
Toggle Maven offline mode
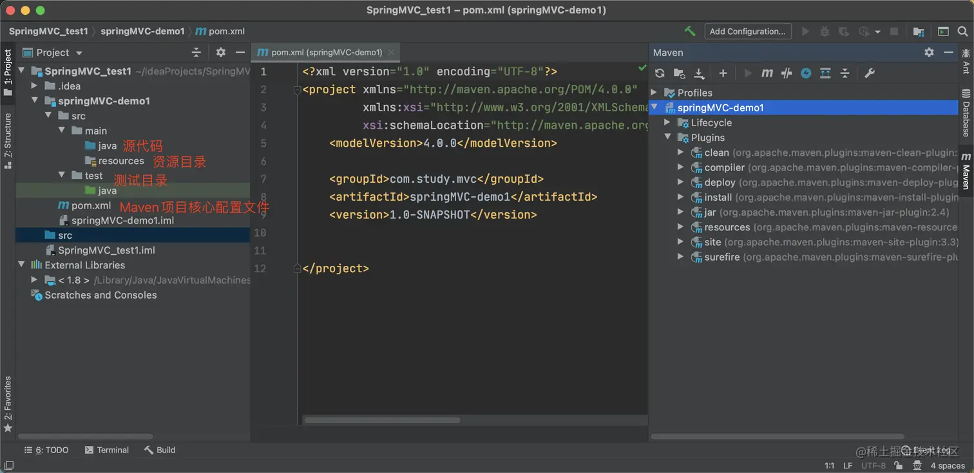pos(786,73)
